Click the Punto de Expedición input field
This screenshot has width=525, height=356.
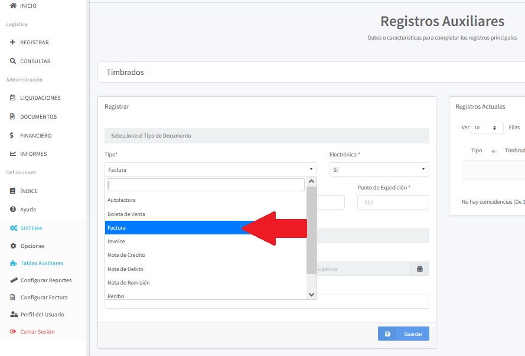393,203
